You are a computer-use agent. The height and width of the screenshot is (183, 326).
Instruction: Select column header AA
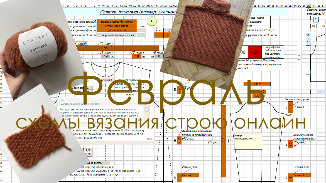pos(121,6)
